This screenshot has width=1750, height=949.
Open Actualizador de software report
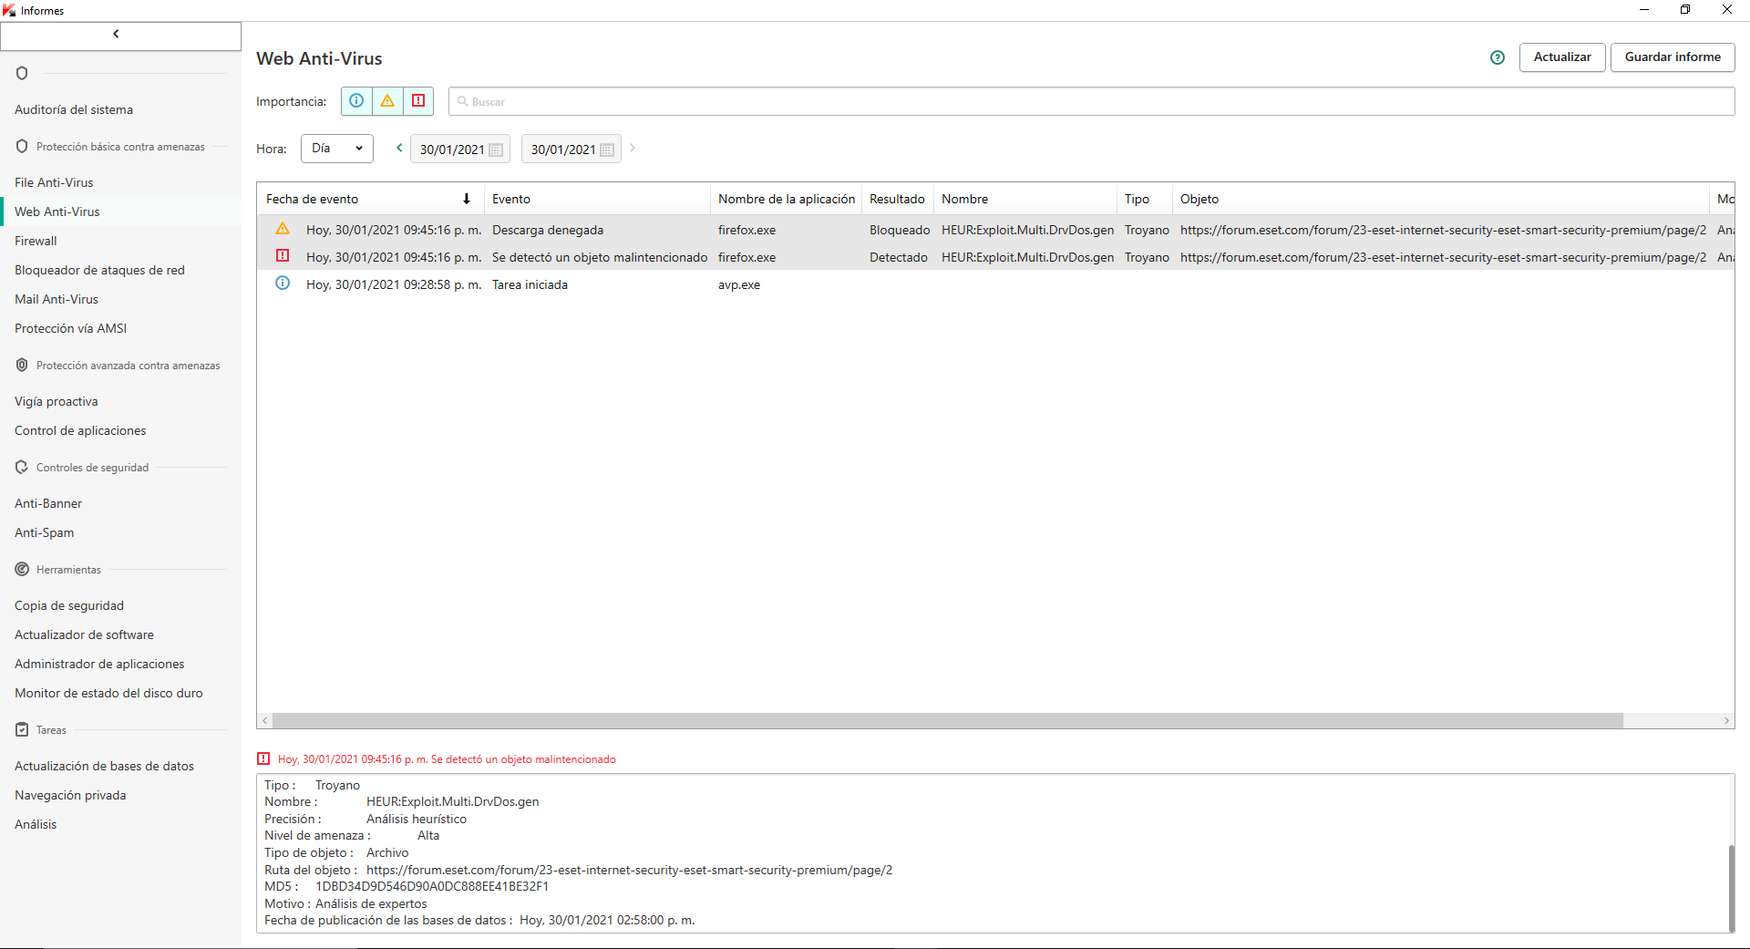click(x=84, y=634)
